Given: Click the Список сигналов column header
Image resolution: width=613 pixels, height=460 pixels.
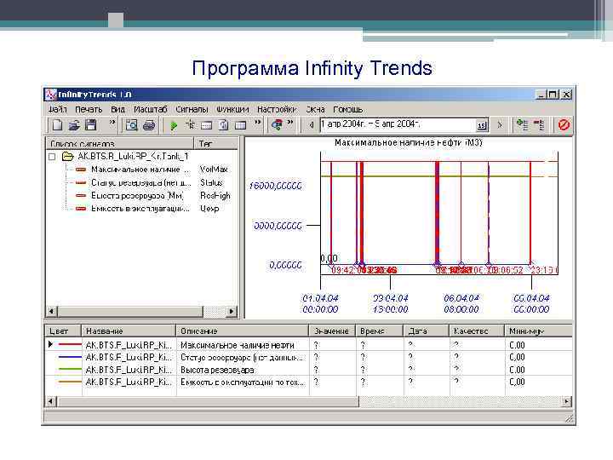Looking at the screenshot, I should click(x=120, y=143).
